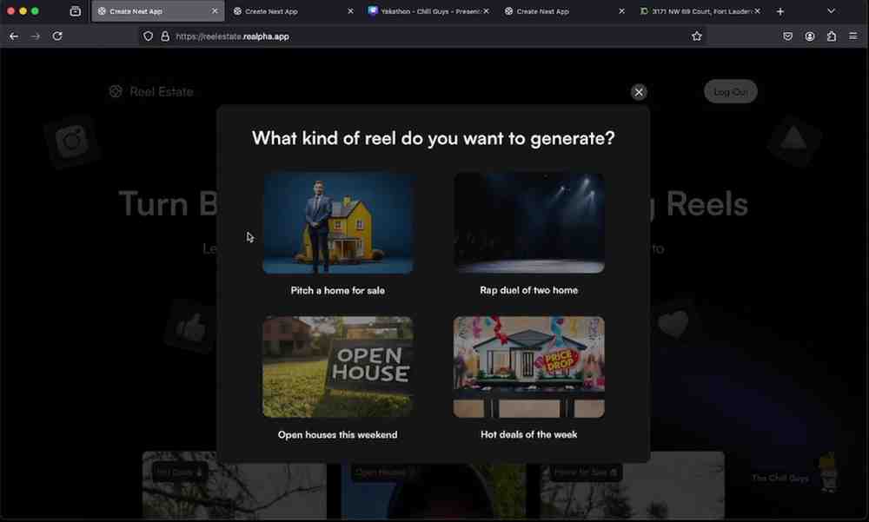Open the Firefox account icon
The image size is (869, 522).
click(809, 36)
